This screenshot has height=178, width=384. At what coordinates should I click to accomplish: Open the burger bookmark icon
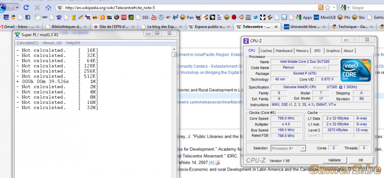tap(95, 17)
